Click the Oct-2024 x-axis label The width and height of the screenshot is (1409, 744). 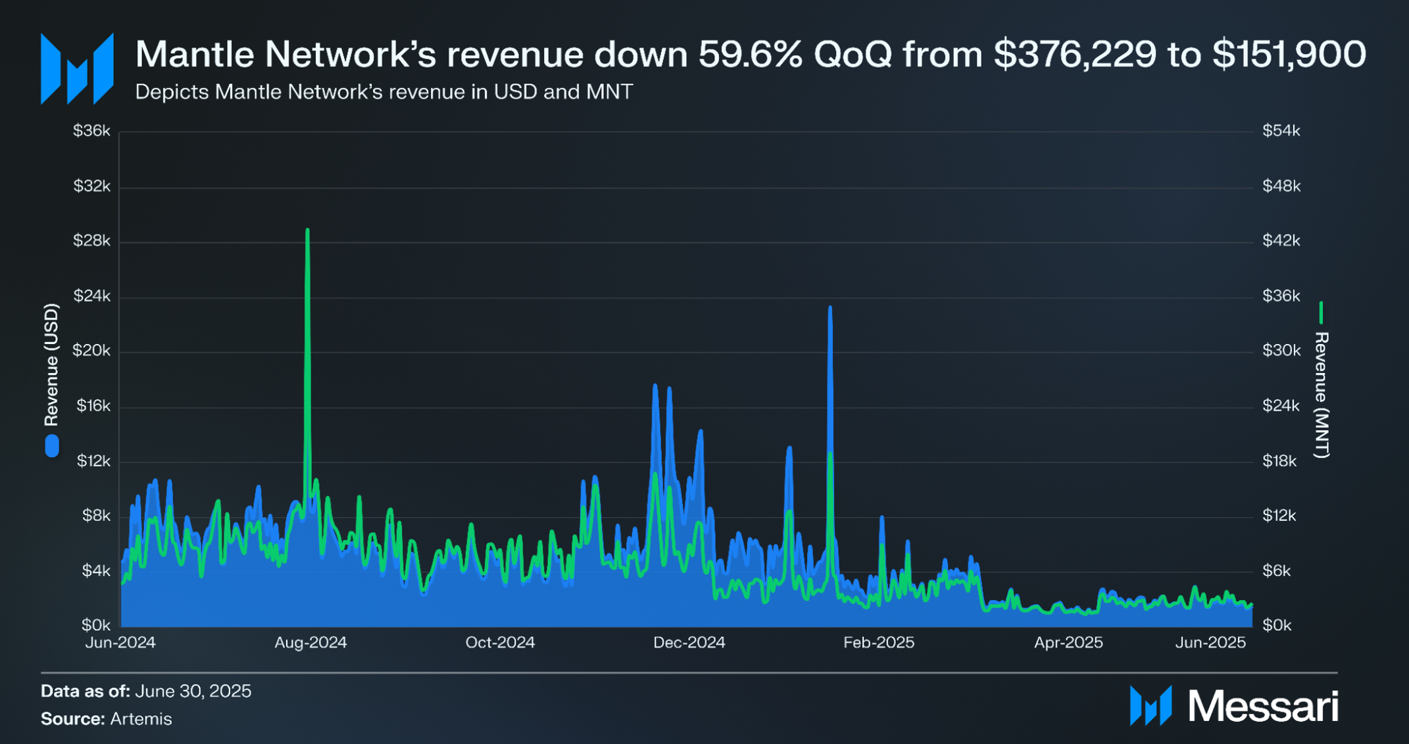click(500, 643)
